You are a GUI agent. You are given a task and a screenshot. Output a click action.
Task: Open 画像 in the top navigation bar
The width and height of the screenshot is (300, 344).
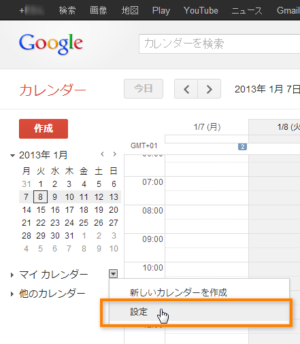tap(99, 10)
